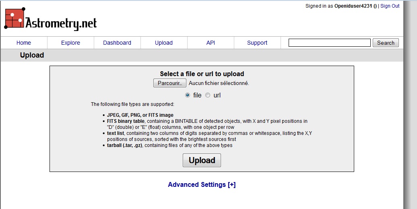Viewport: 417px width, 209px height.
Task: Select Upload in the navigation bar
Action: [x=164, y=43]
